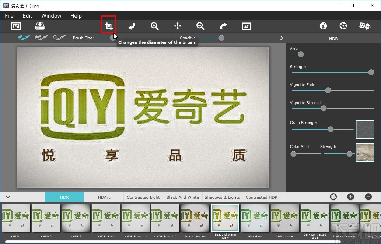
Task: Select the first brush tool
Action: pos(24,38)
